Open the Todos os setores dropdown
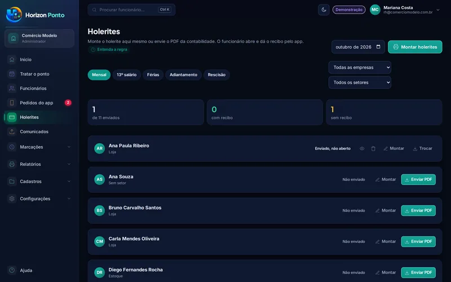The image size is (451, 282). [360, 82]
